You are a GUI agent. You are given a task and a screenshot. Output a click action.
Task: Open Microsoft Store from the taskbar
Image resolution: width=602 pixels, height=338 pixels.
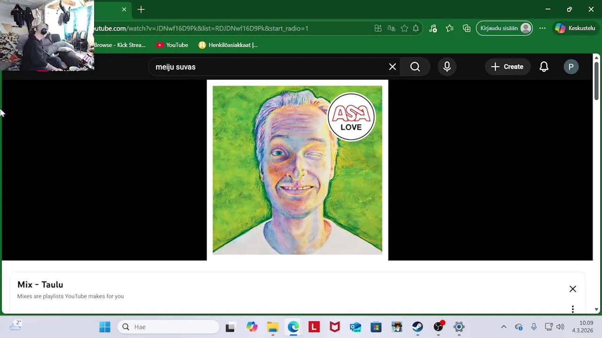click(x=376, y=327)
